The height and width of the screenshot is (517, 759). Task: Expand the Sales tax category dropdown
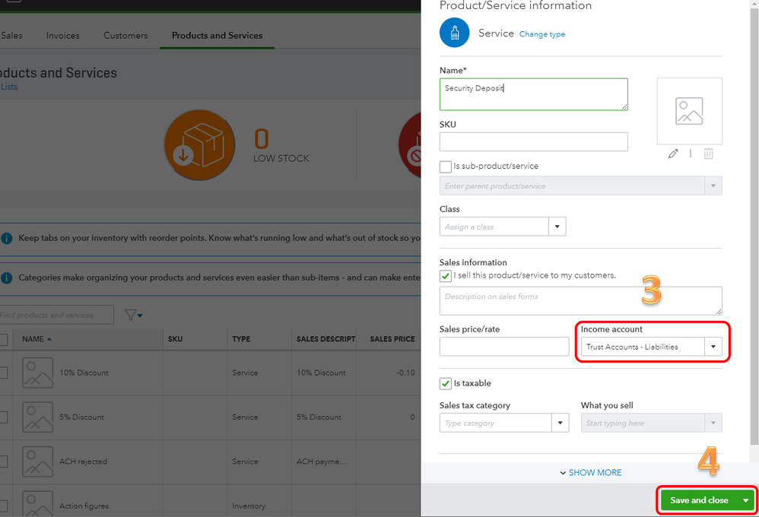[560, 423]
